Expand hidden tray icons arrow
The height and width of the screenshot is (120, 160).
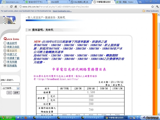tap(141, 118)
